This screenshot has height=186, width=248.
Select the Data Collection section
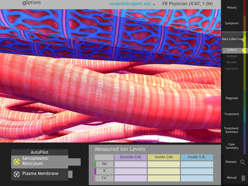[x=232, y=39]
